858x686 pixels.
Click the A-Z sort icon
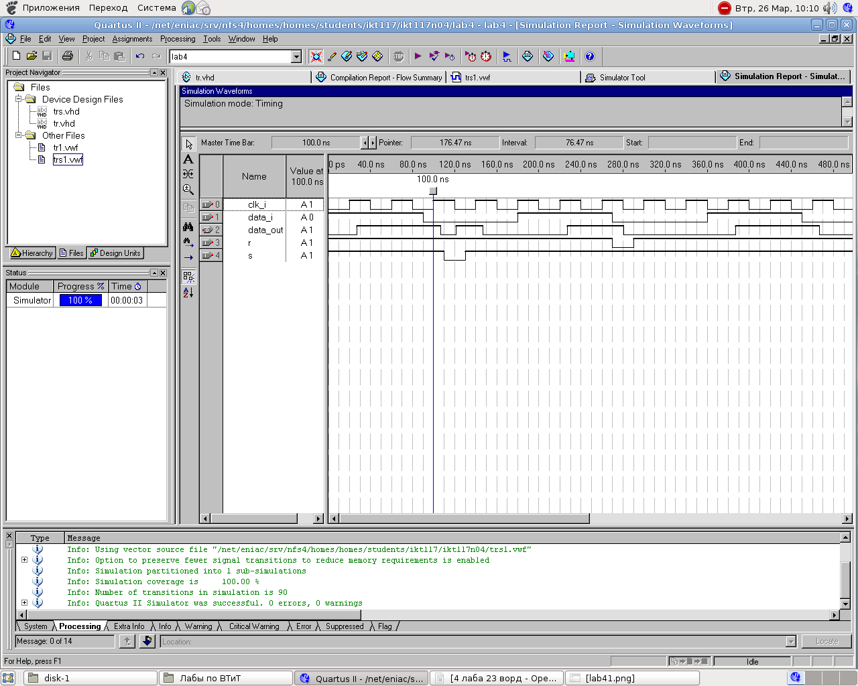[x=188, y=292]
